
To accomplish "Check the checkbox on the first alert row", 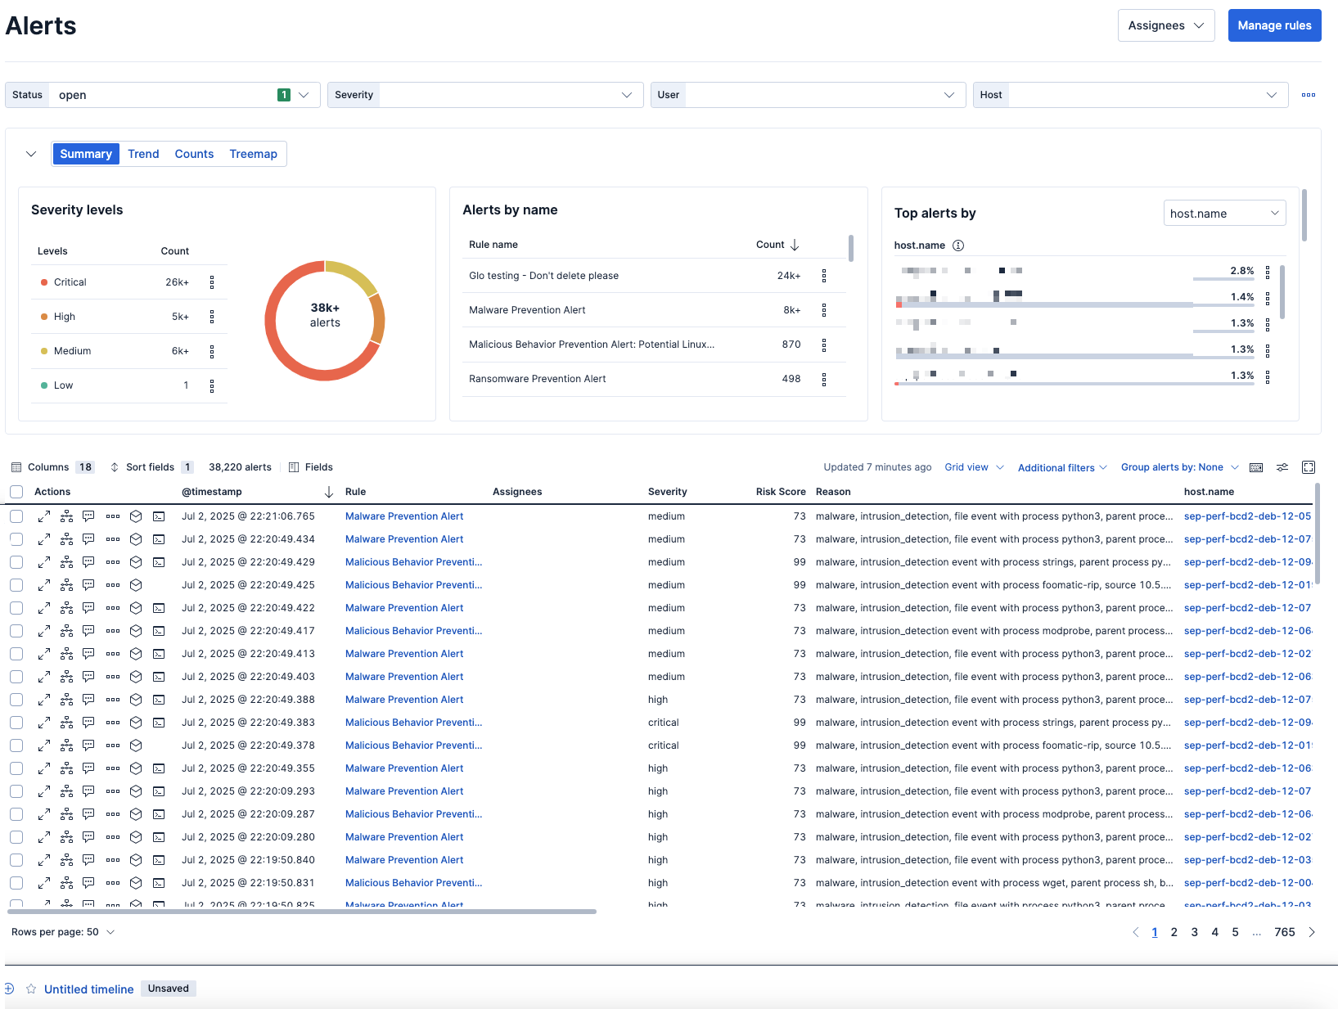I will (16, 516).
